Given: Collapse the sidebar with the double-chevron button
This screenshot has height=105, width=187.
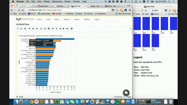Looking at the screenshot, I should (x=131, y=29).
